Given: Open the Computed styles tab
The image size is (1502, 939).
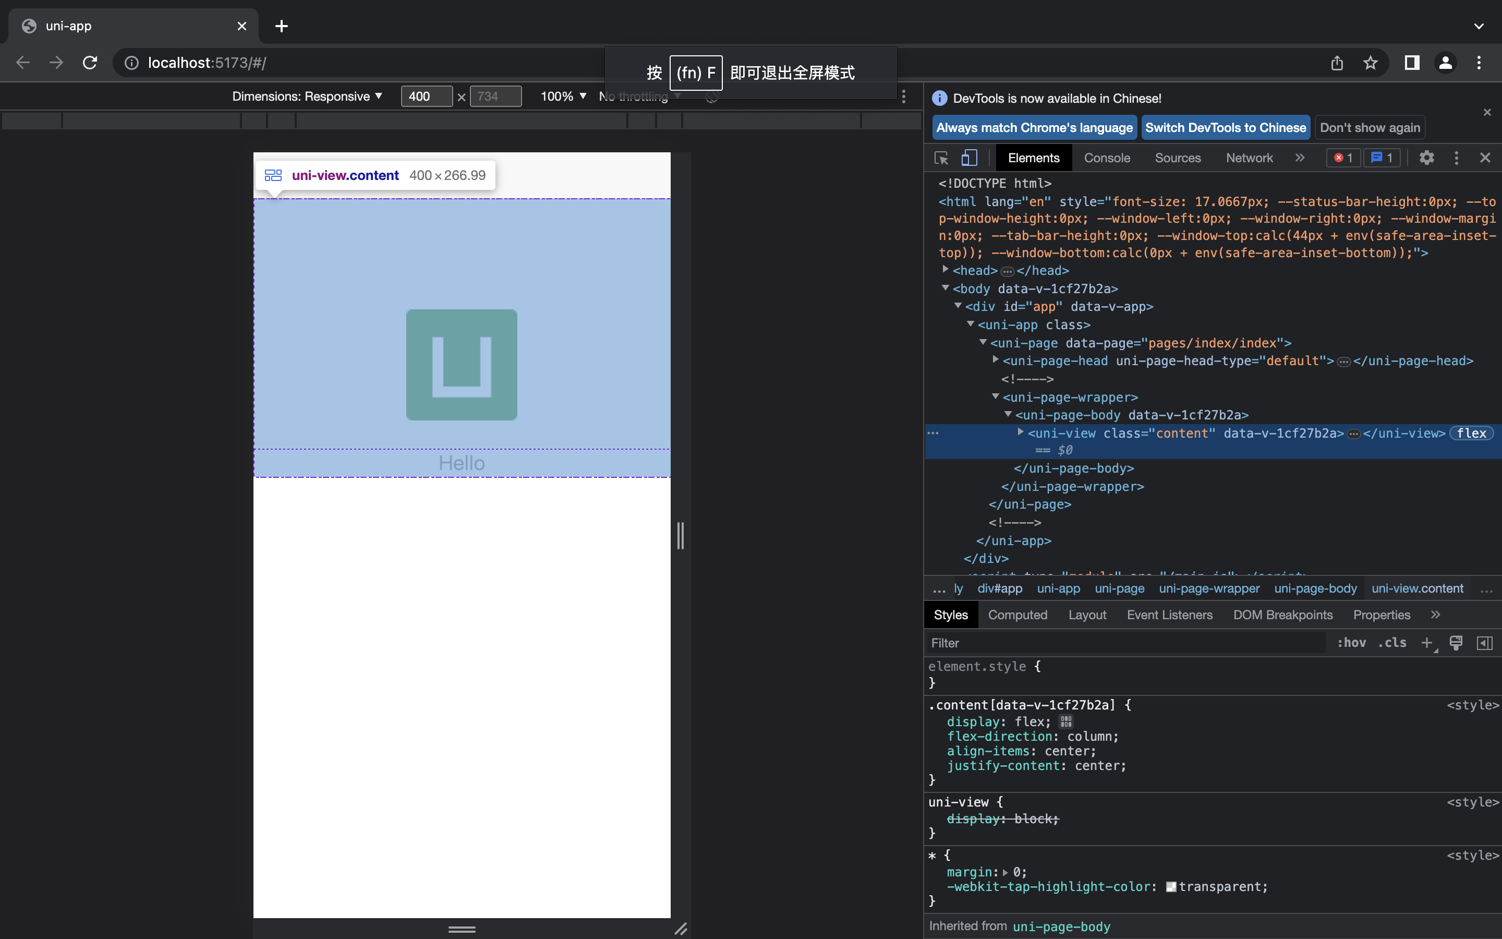Looking at the screenshot, I should [1018, 615].
